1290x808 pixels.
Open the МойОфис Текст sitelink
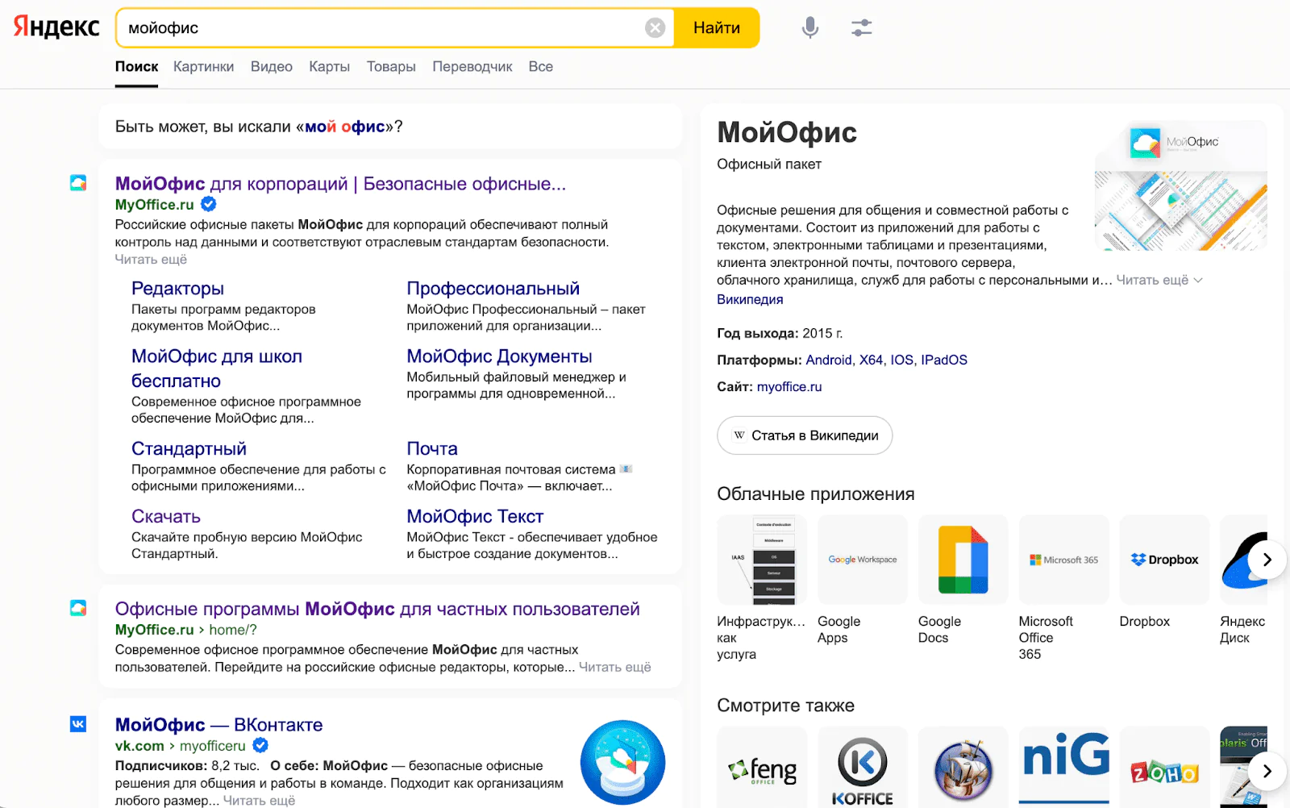pos(475,516)
